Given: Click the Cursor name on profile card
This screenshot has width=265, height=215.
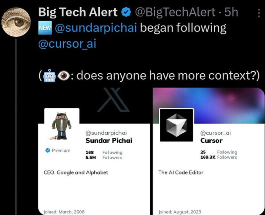Looking at the screenshot, I should (211, 140).
